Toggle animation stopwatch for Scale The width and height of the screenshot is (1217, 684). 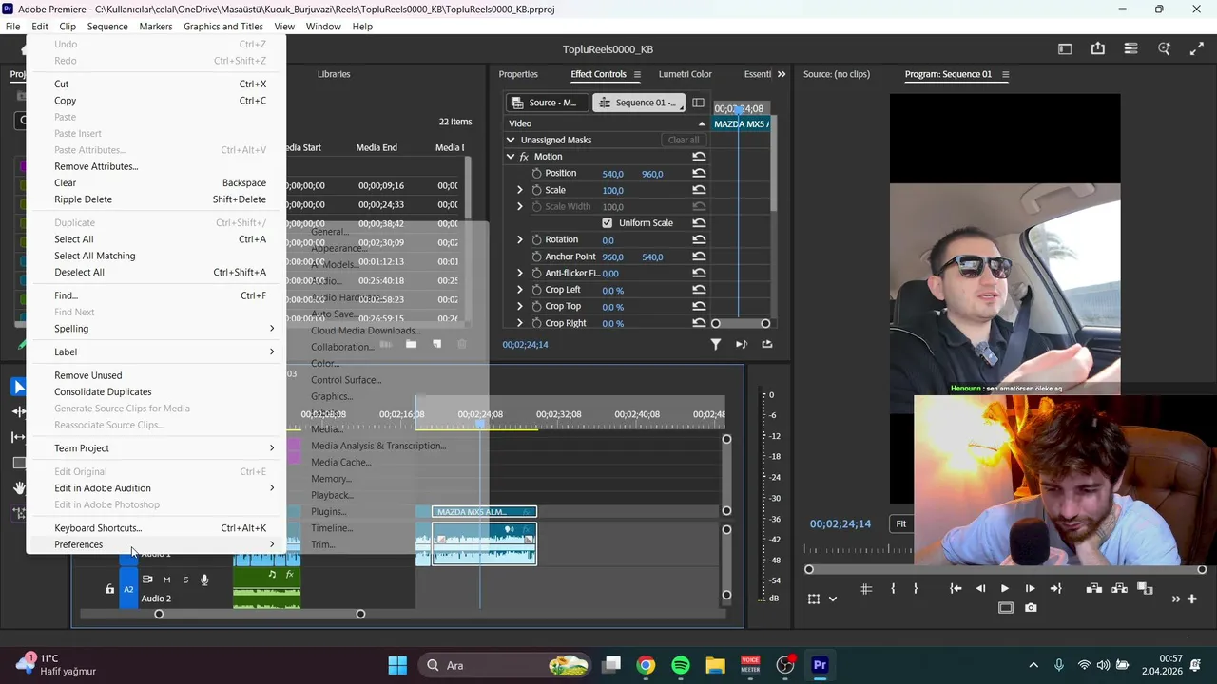point(536,190)
